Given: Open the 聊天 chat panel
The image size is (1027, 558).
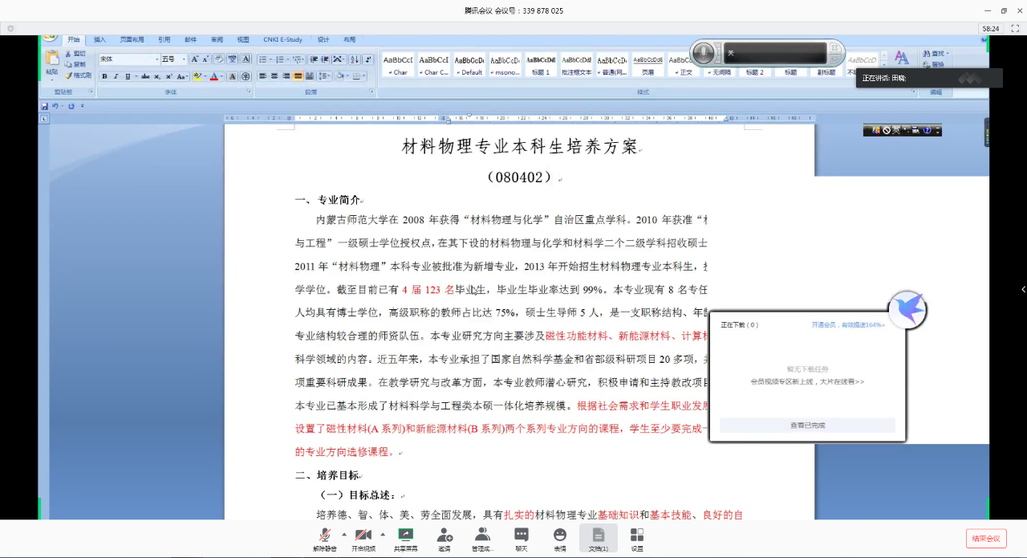Looking at the screenshot, I should tap(522, 537).
